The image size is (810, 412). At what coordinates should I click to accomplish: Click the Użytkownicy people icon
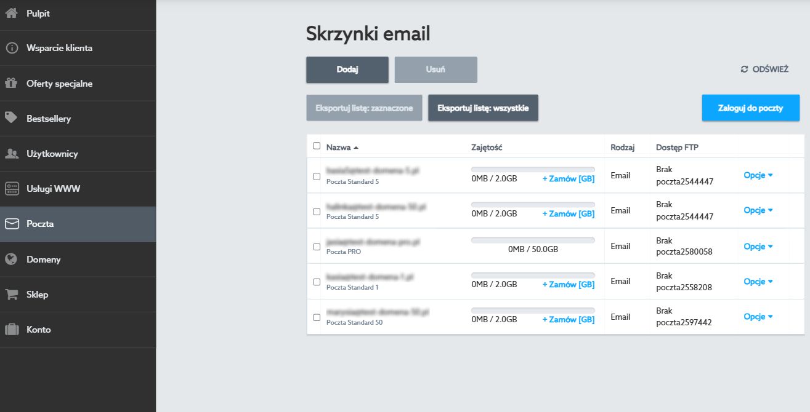point(11,154)
